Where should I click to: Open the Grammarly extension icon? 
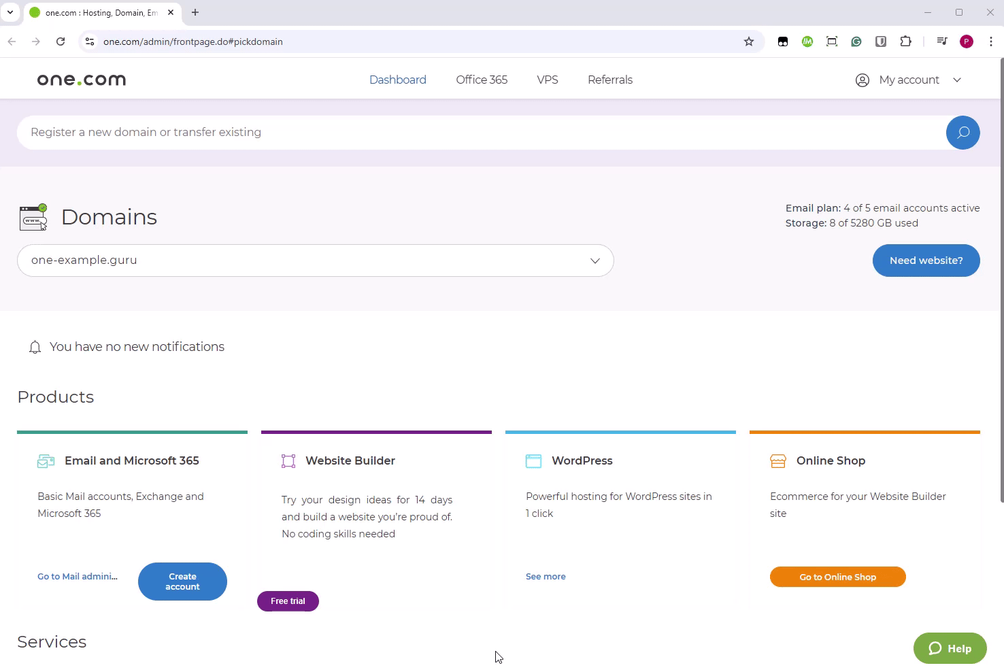pyautogui.click(x=856, y=41)
